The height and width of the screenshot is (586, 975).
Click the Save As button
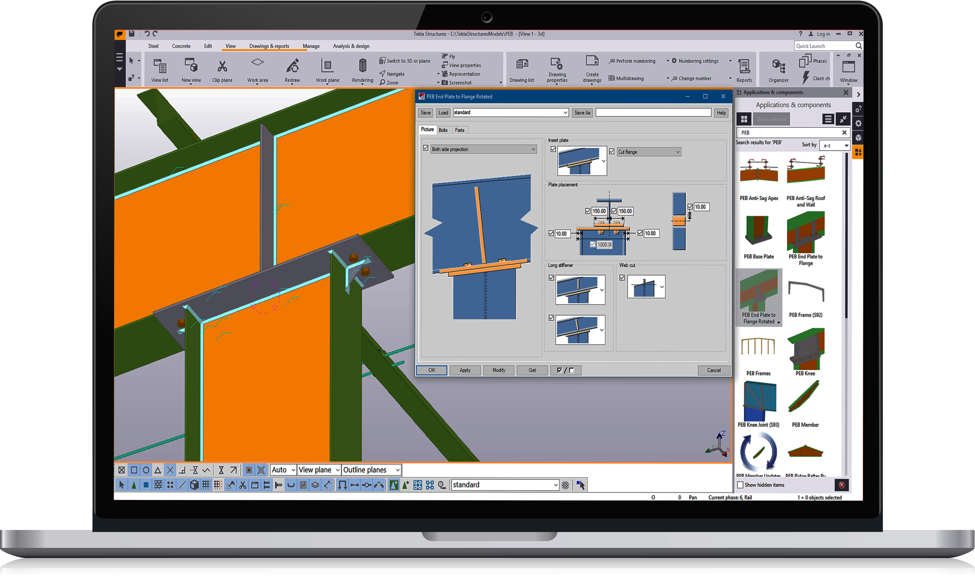(582, 113)
